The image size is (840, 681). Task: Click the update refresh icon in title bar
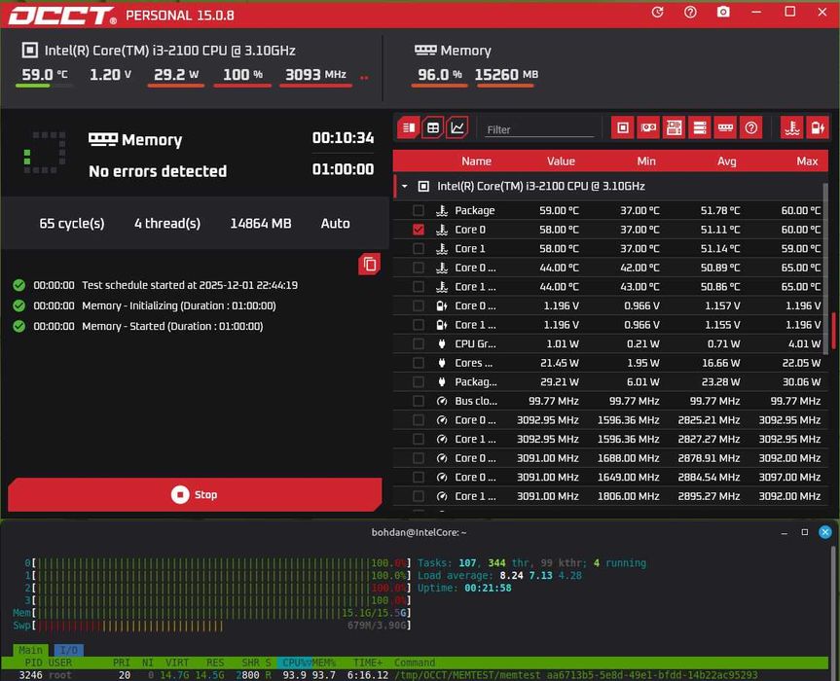tap(657, 13)
